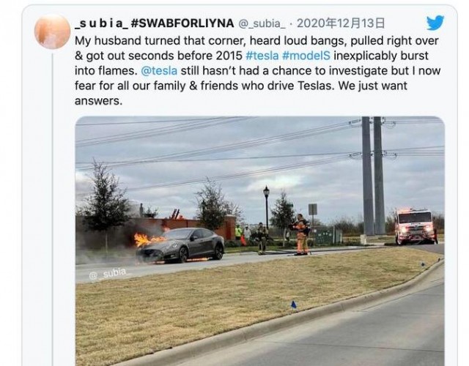Click the display name _subia_ #SWABFORLIYNA
The width and height of the screenshot is (469, 366).
point(155,23)
